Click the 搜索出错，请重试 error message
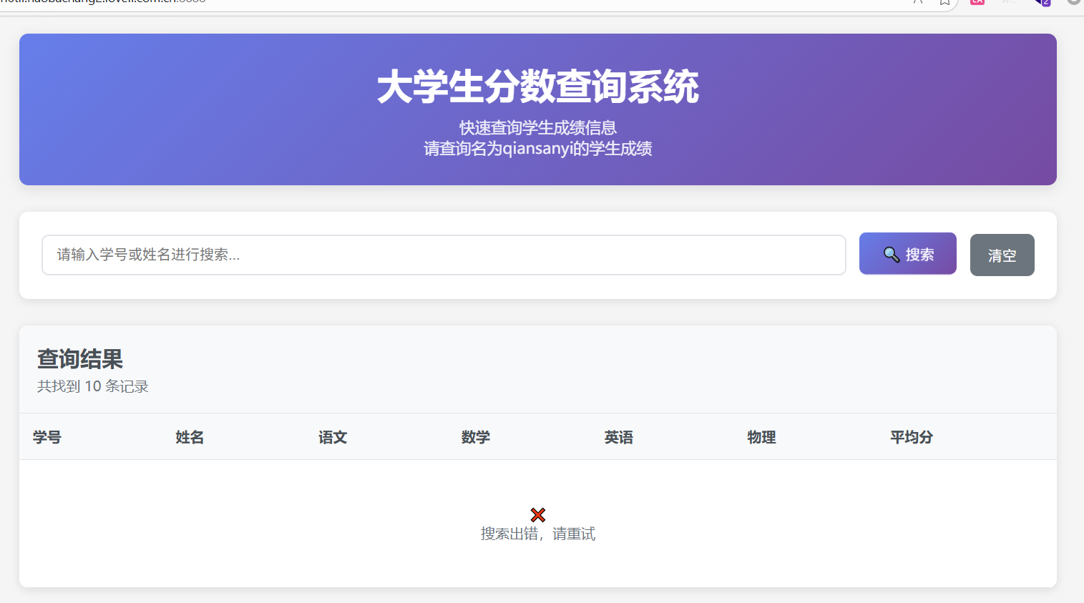1084x603 pixels. click(x=538, y=534)
